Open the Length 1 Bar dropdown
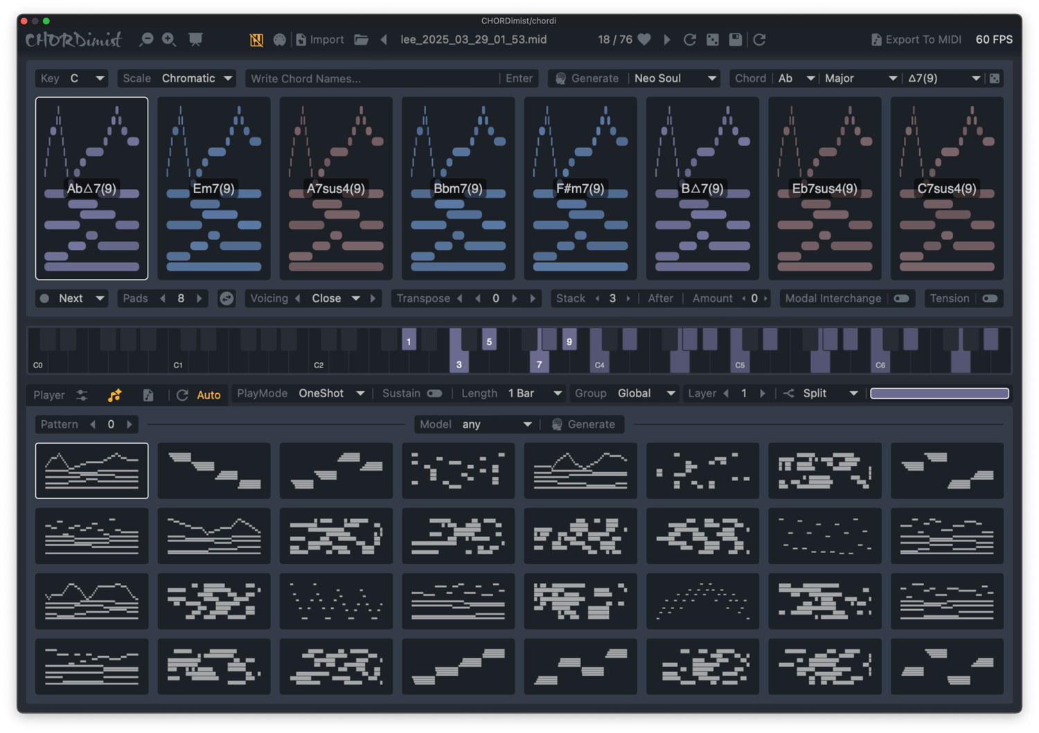Viewport: 1039px width, 733px height. [x=534, y=393]
